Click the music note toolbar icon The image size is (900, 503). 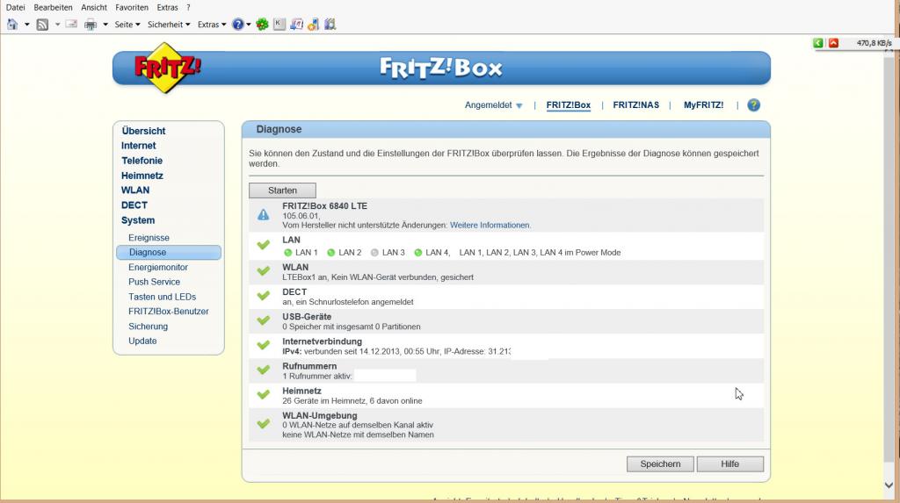(297, 24)
